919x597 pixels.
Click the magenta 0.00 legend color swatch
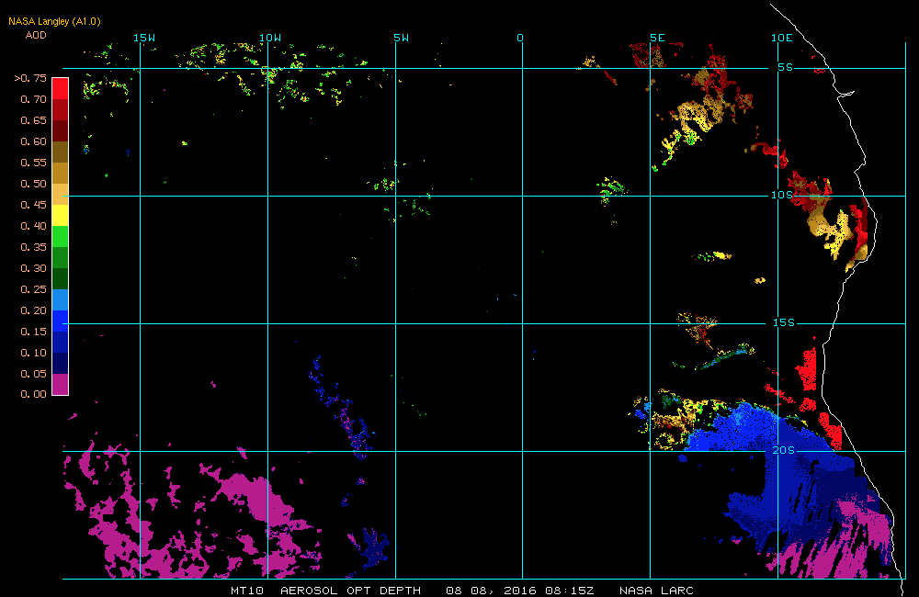tap(61, 384)
